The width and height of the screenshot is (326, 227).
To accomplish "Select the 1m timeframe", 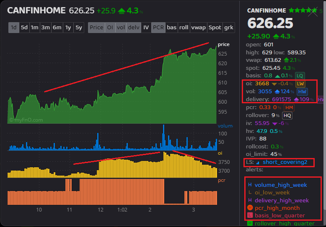I will click(34, 28).
